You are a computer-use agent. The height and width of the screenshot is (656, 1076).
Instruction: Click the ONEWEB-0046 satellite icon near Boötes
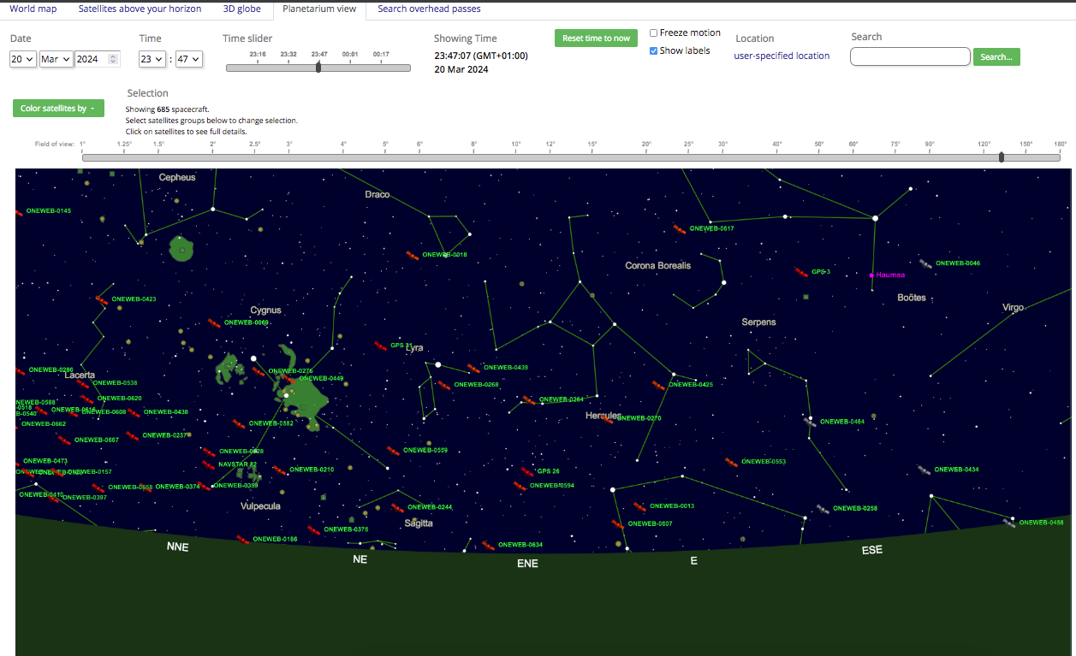click(x=925, y=263)
